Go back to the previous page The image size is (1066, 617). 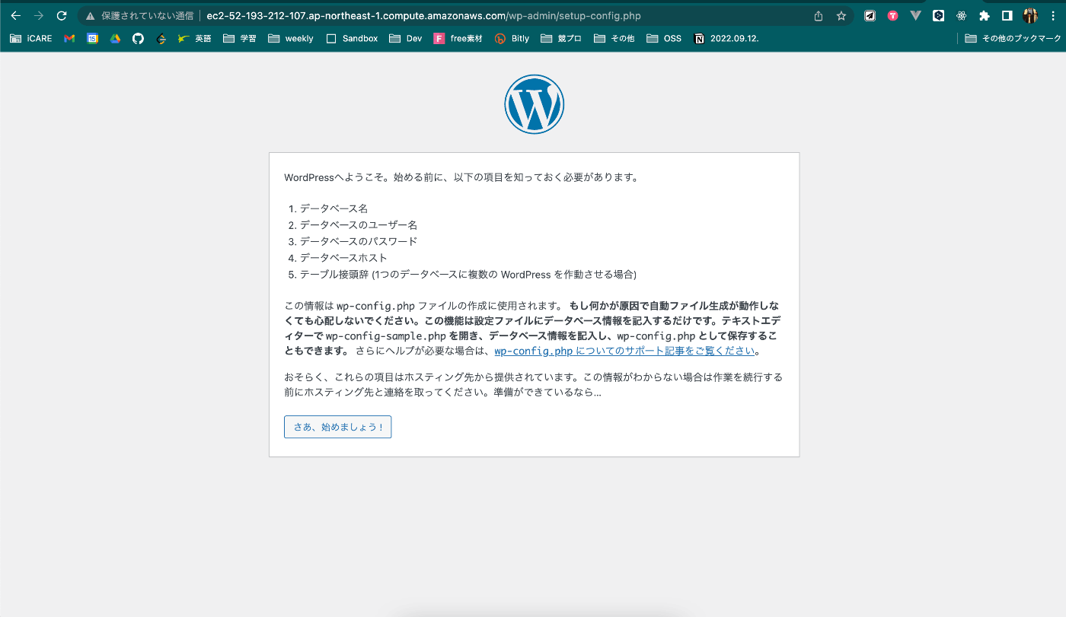tap(15, 15)
